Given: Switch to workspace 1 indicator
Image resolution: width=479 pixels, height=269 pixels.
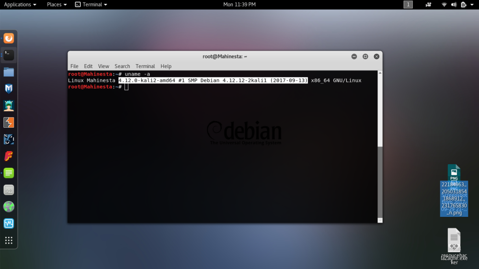Looking at the screenshot, I should click(x=408, y=5).
